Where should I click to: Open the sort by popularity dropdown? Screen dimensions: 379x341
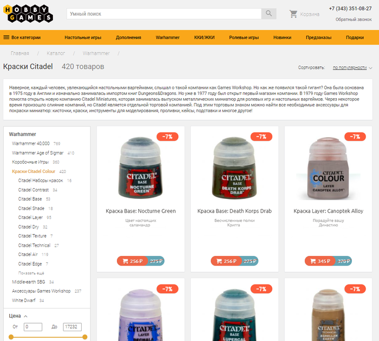tap(352, 68)
